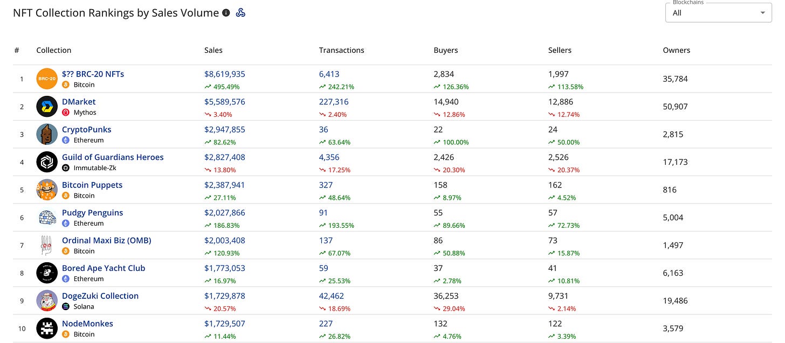This screenshot has height=343, width=785.
Task: Click transactions value 4,356
Action: [x=329, y=157]
